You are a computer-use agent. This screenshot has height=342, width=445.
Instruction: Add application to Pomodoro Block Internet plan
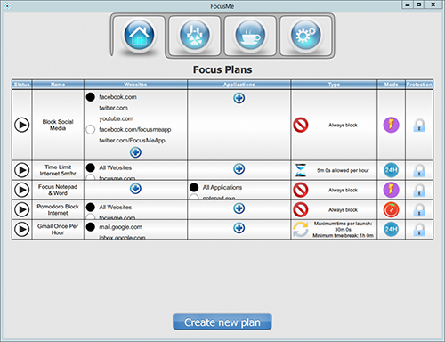pos(239,208)
